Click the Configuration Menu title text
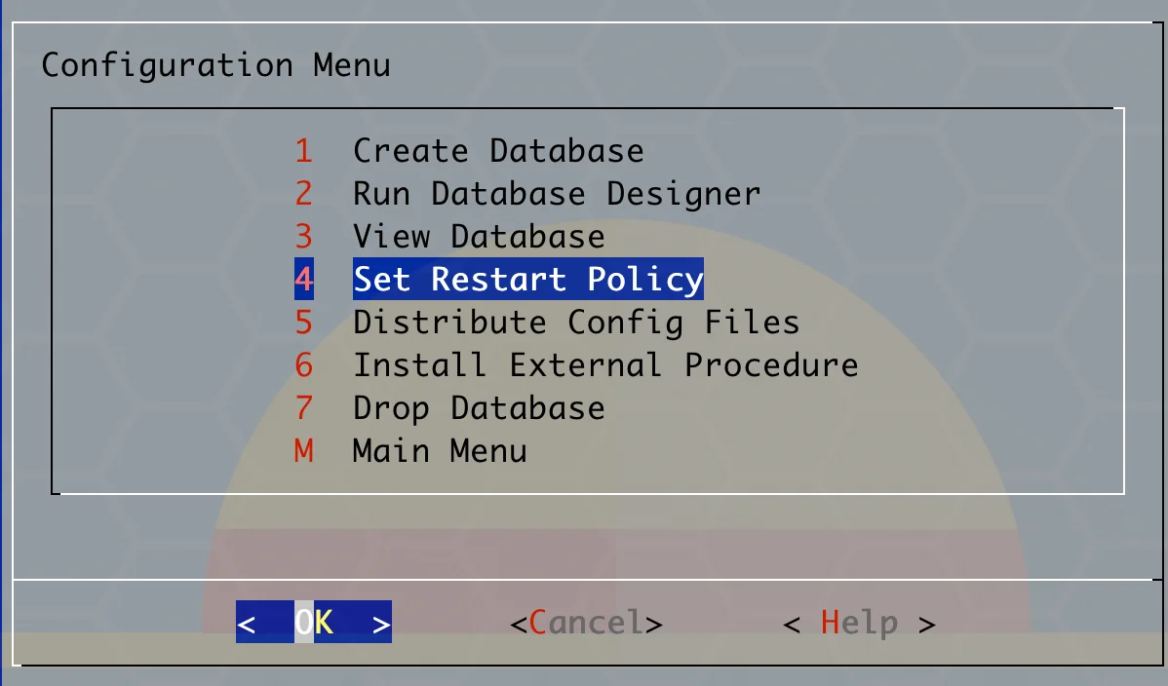 click(216, 65)
